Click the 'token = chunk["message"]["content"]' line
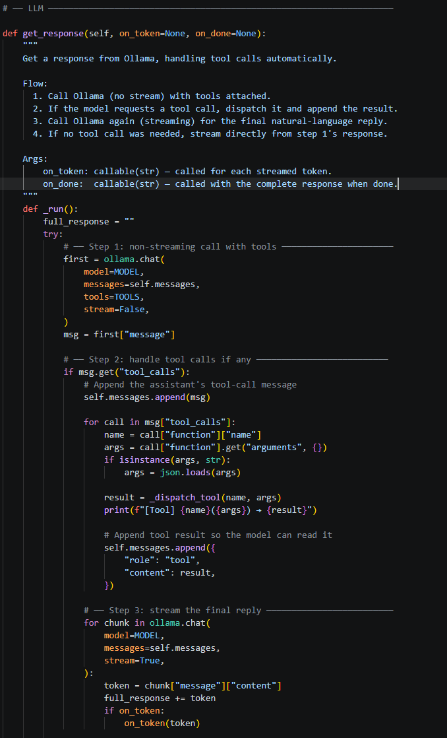 193,686
